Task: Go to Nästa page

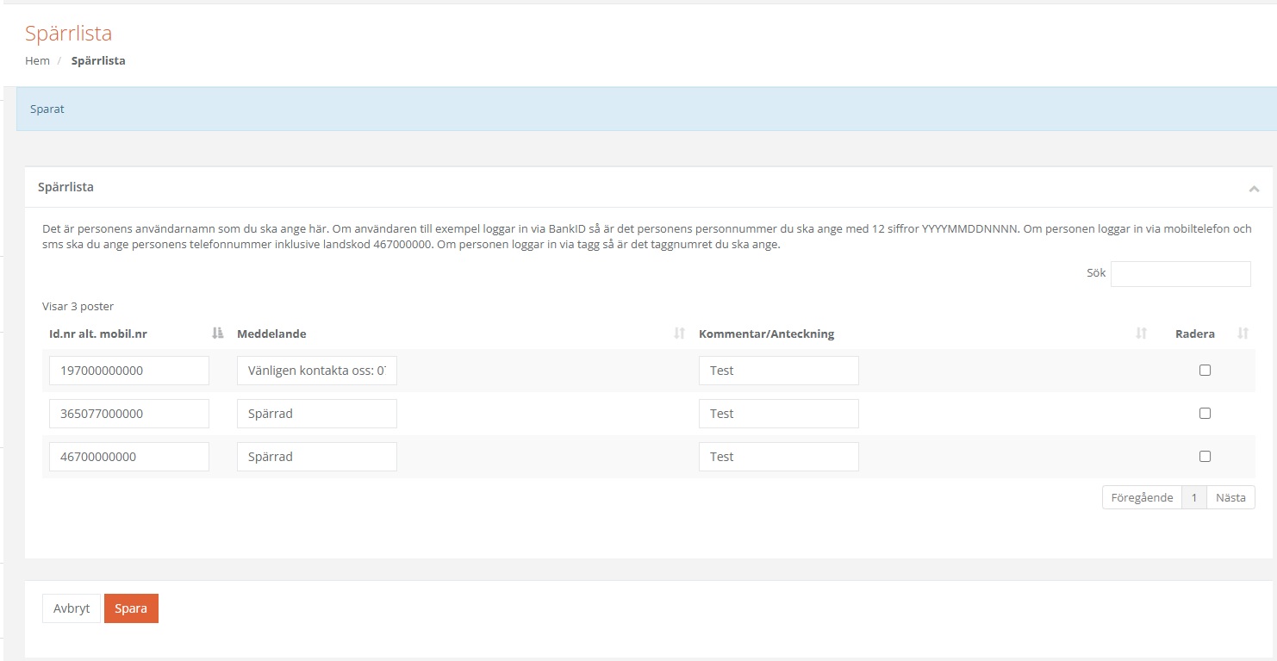Action: [x=1230, y=498]
